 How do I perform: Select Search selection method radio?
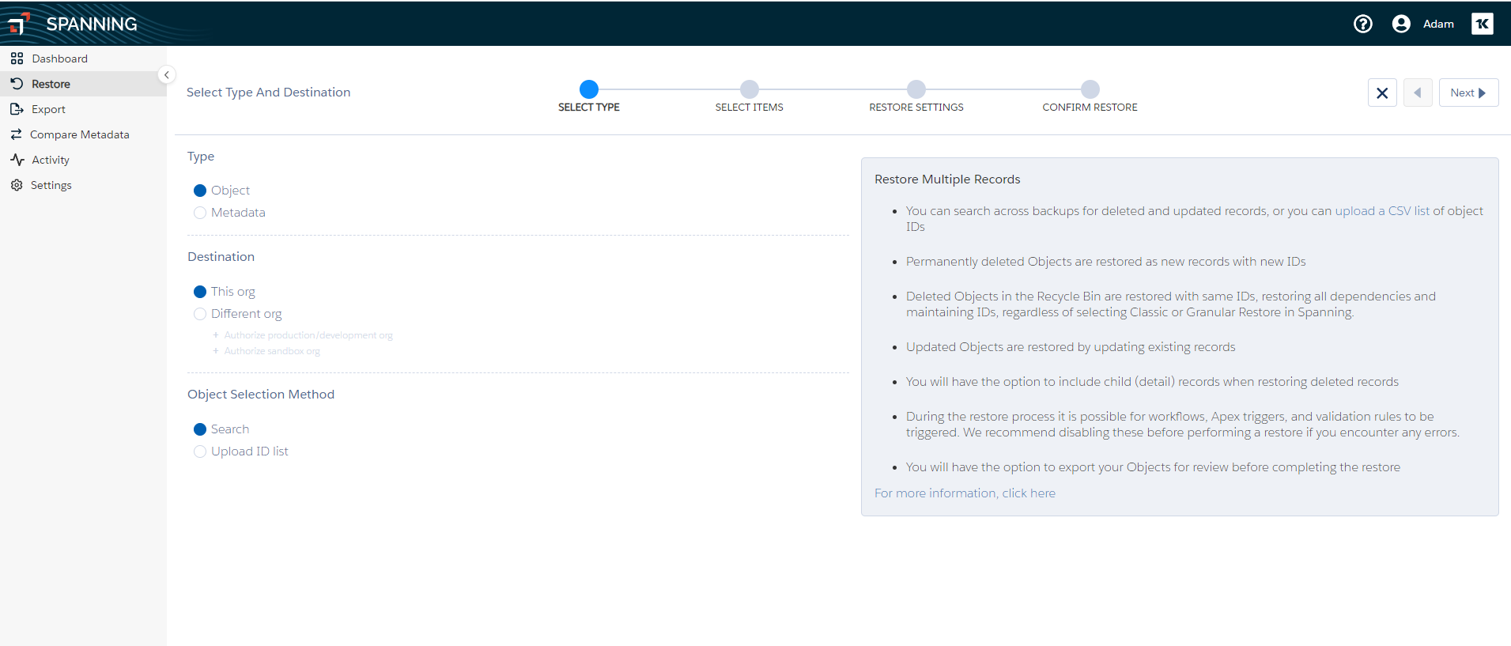click(200, 429)
